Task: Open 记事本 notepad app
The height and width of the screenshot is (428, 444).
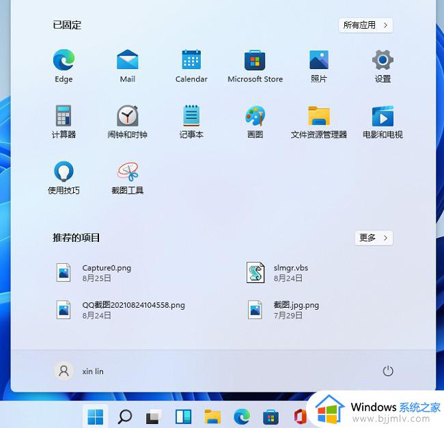Action: (x=191, y=122)
